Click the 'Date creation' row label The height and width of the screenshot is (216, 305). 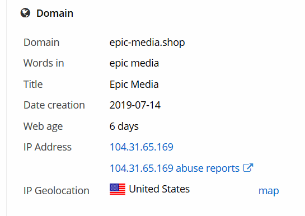tap(54, 105)
